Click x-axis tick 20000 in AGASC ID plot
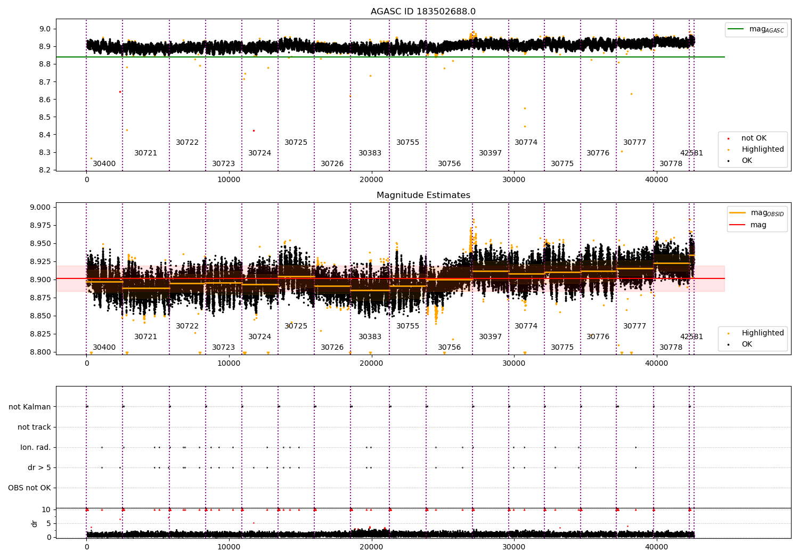Image resolution: width=799 pixels, height=559 pixels. pos(371,180)
